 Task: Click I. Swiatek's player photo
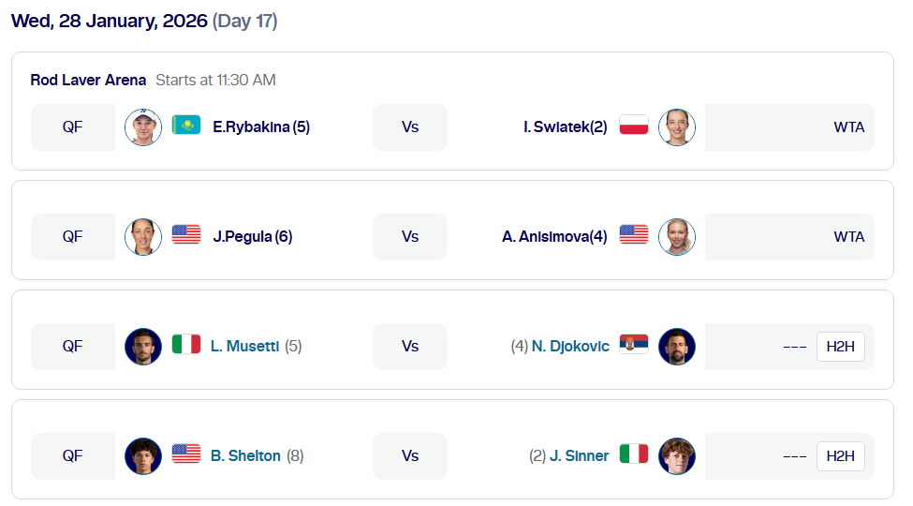click(677, 127)
